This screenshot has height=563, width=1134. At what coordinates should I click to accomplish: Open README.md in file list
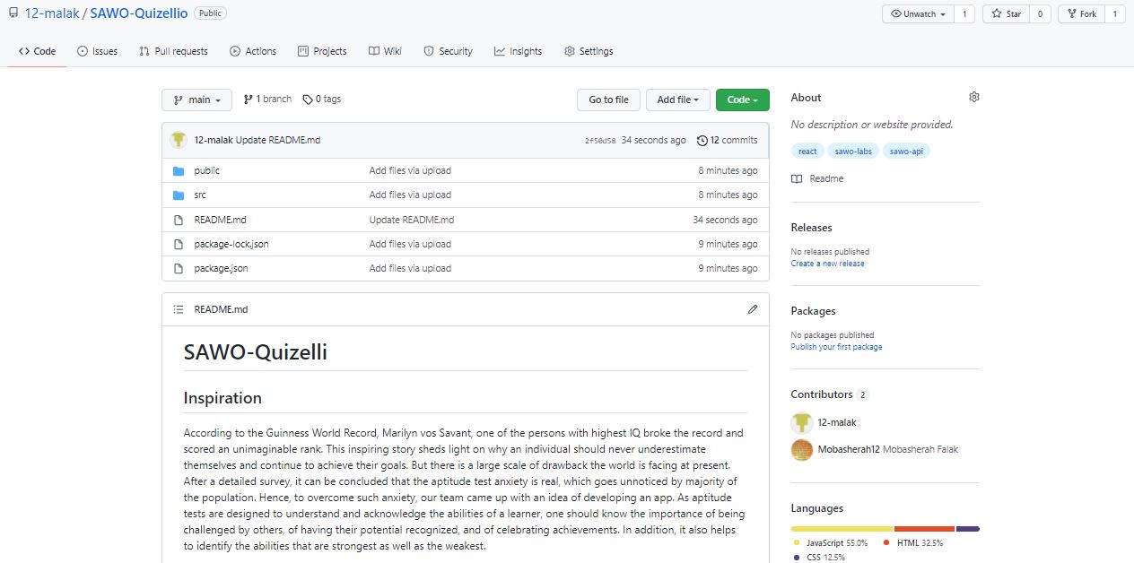(220, 220)
